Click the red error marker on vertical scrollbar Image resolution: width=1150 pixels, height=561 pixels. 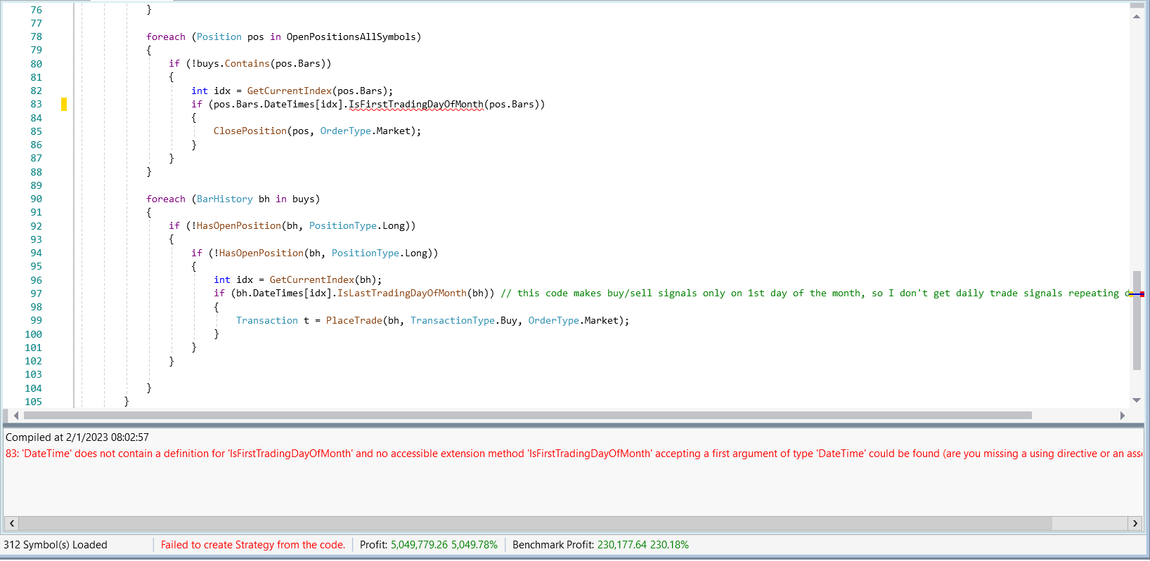(1142, 294)
